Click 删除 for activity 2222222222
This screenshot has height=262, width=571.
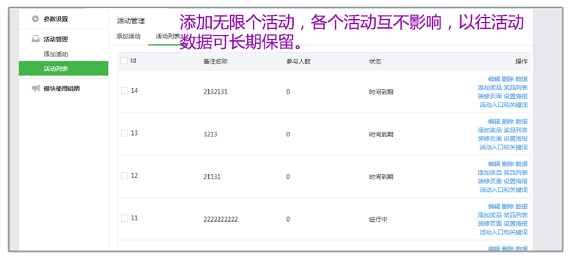point(507,206)
